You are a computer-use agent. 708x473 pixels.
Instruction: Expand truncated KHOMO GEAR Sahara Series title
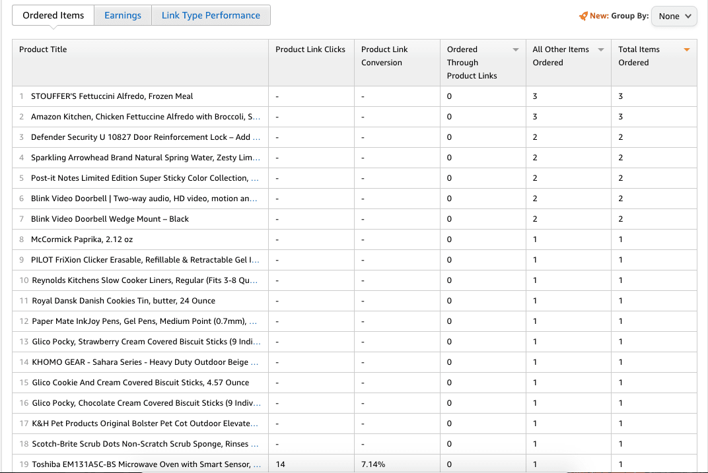pyautogui.click(x=255, y=363)
